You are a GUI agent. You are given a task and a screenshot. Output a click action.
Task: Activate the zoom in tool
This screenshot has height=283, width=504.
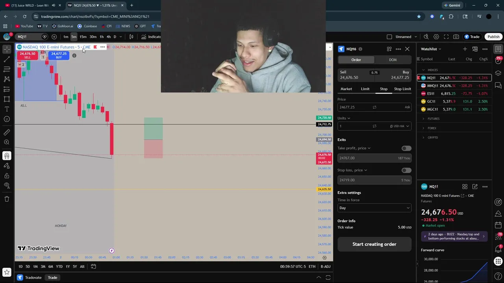tap(7, 142)
